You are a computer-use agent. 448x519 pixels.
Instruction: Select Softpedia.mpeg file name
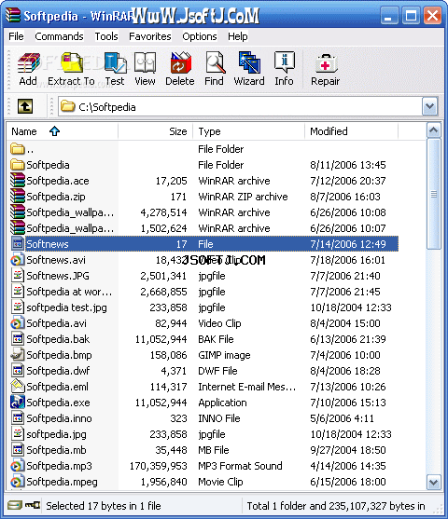coord(62,482)
